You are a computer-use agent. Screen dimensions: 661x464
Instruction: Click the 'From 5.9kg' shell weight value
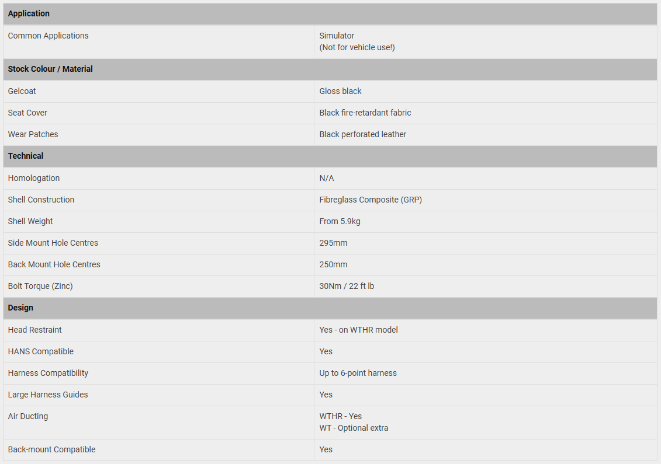point(340,221)
